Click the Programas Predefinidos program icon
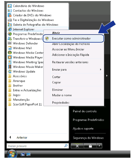 pos(10,34)
